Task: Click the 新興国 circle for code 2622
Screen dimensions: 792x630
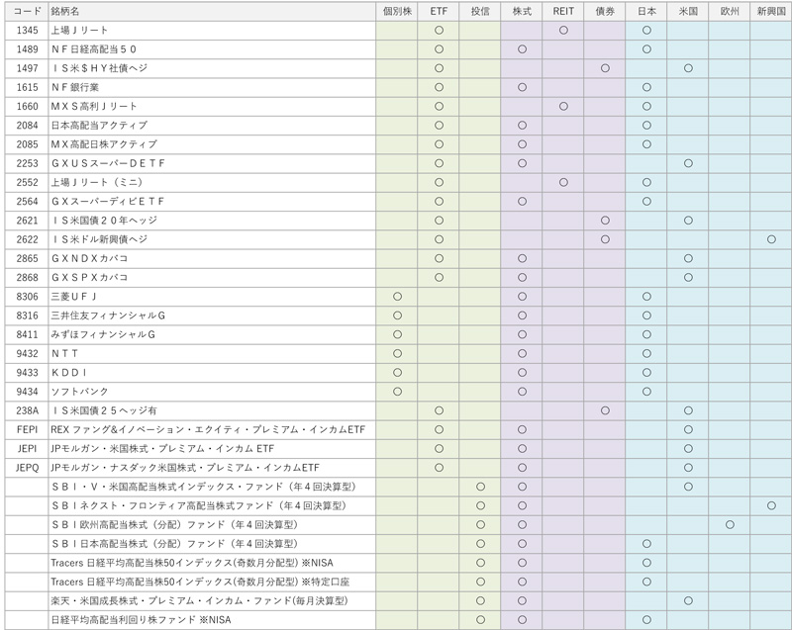Action: coord(771,239)
